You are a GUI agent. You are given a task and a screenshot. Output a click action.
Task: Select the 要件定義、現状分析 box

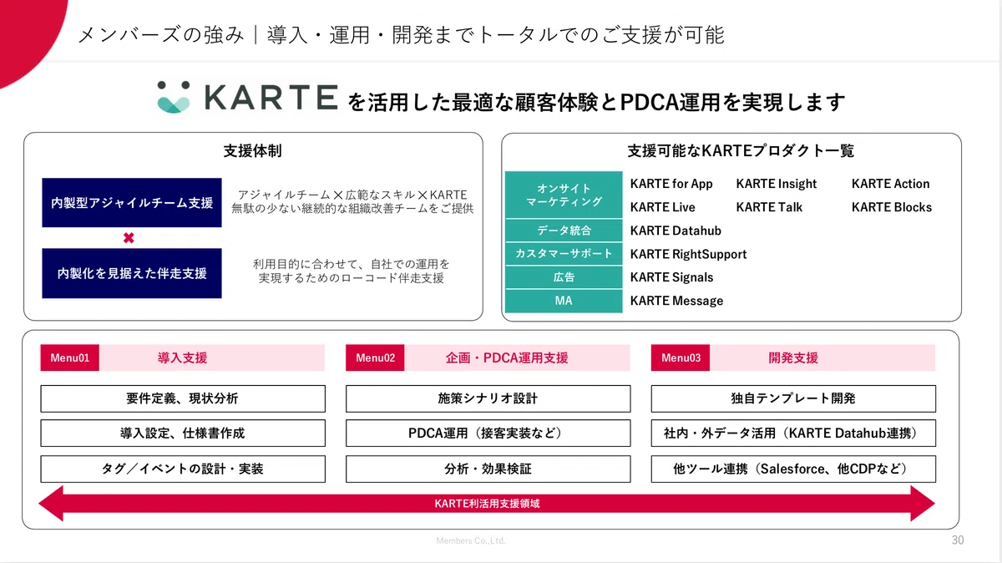click(x=183, y=398)
